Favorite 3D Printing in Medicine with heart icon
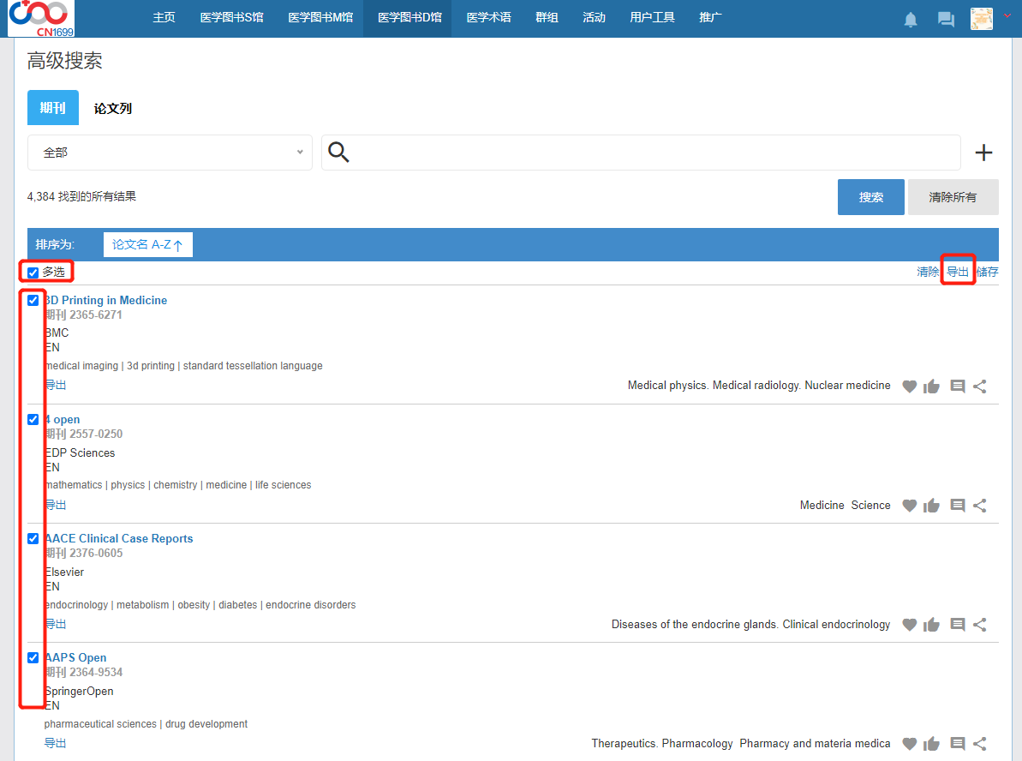Image resolution: width=1022 pixels, height=761 pixels. [x=909, y=386]
